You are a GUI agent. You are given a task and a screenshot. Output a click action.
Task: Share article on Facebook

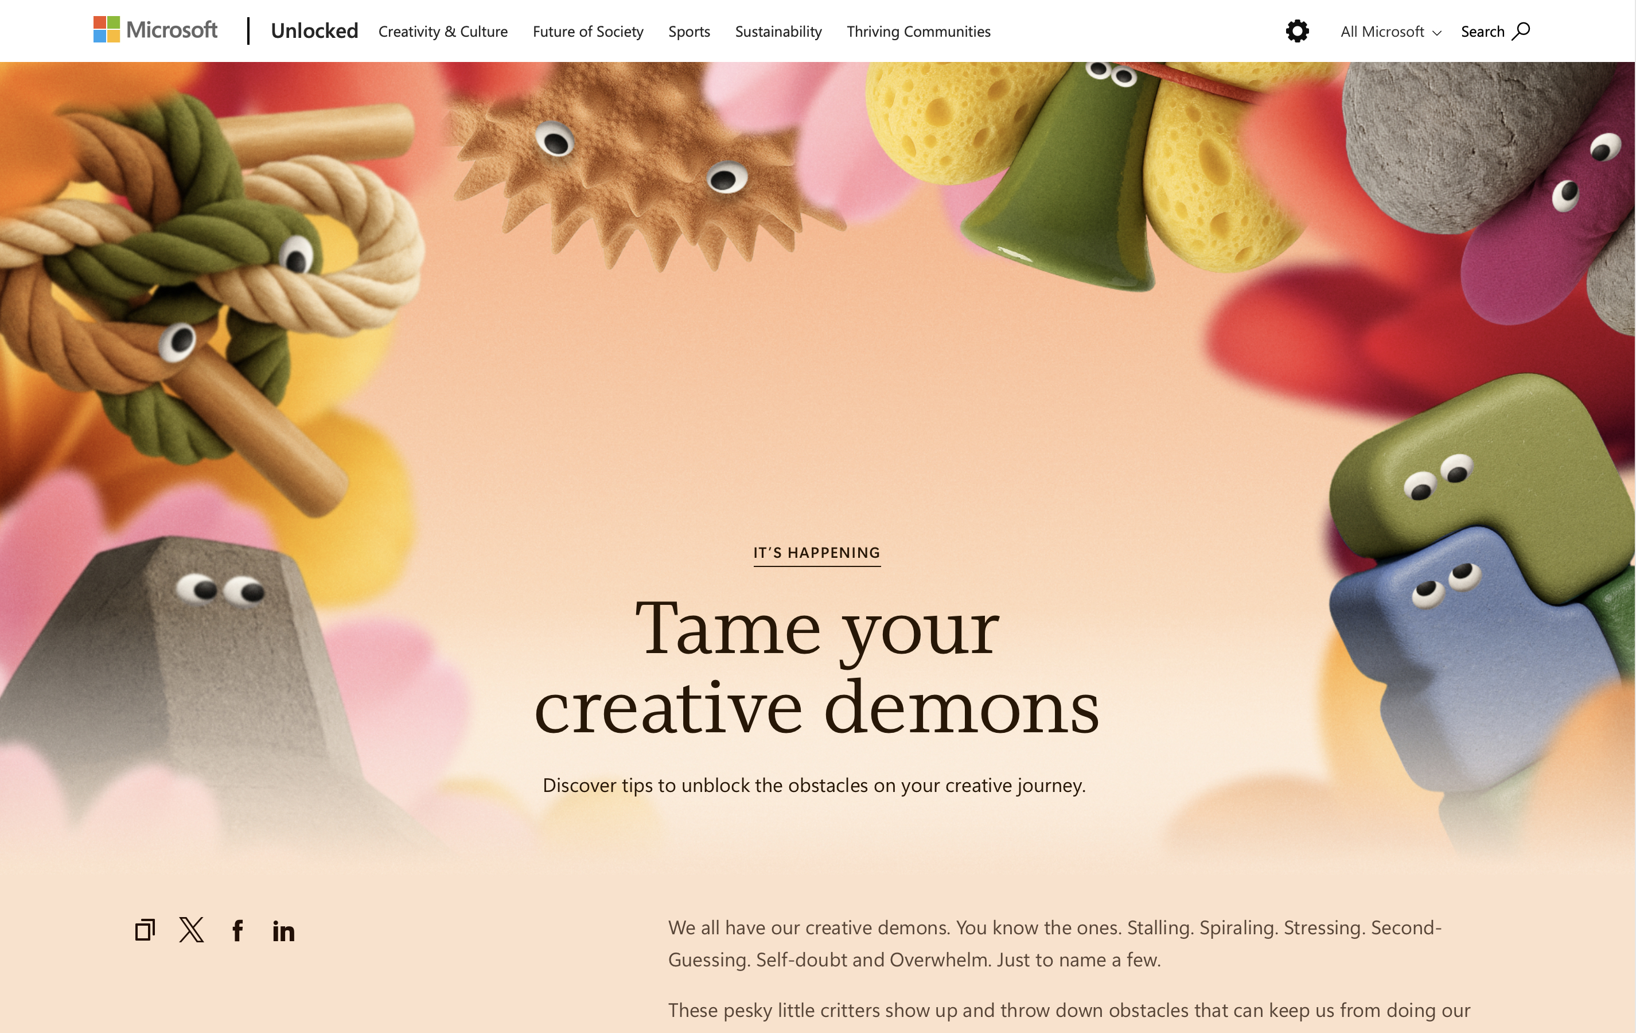(237, 930)
